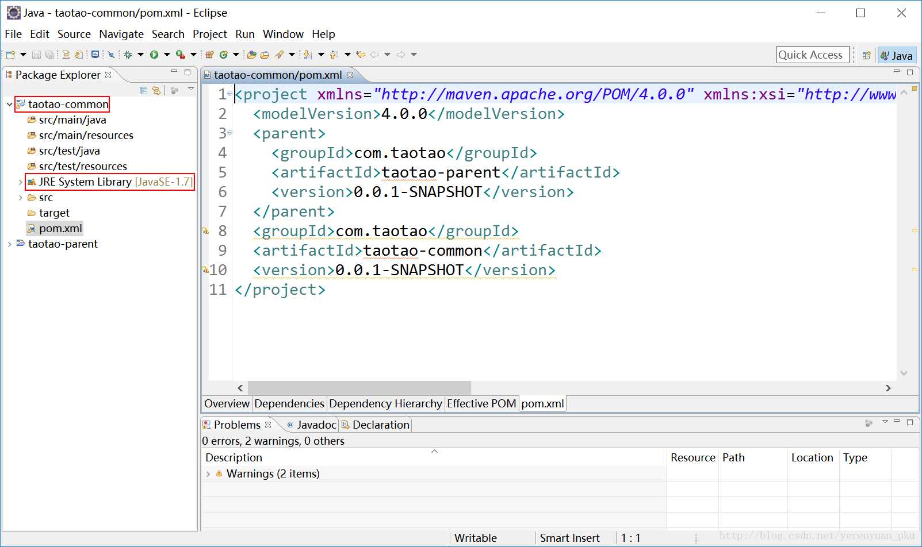Open the File menu
Screen dimensions: 922x547
[13, 34]
